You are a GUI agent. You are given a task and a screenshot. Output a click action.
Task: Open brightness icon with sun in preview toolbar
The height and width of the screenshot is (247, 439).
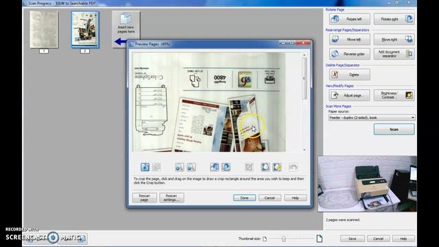point(277,167)
